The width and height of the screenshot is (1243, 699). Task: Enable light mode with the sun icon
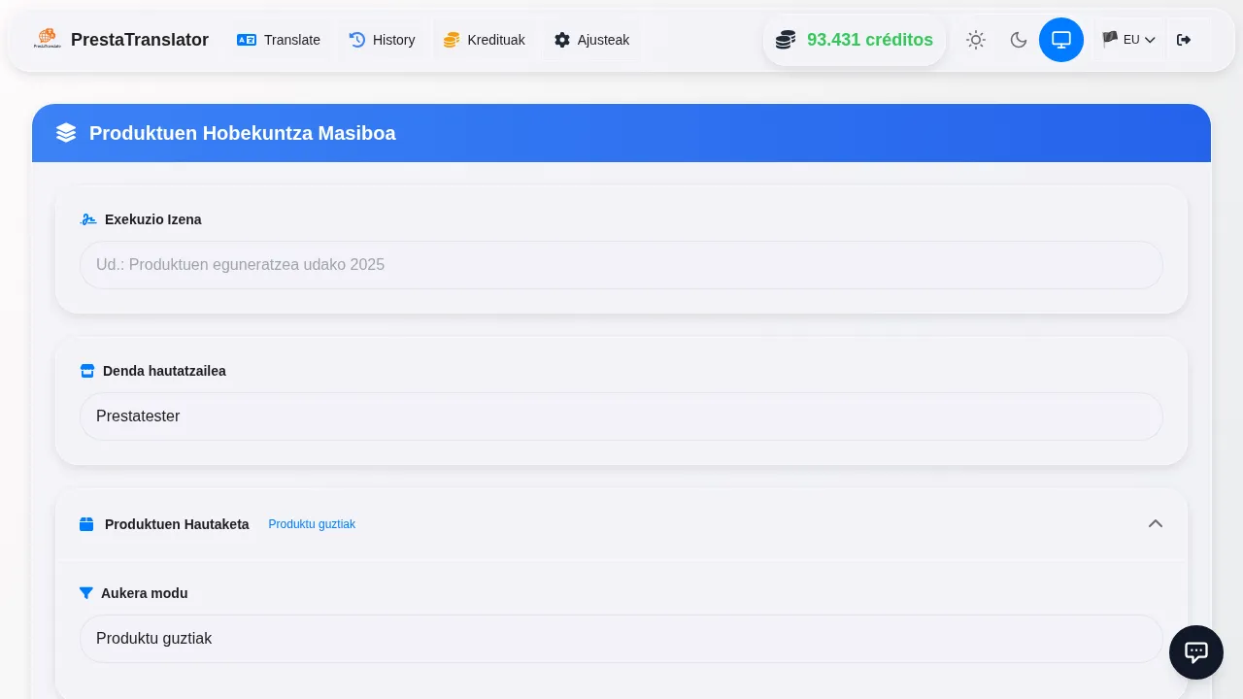[x=976, y=40]
